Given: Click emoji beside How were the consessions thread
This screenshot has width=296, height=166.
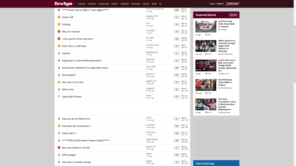Looking at the screenshot, I should 59,126.
